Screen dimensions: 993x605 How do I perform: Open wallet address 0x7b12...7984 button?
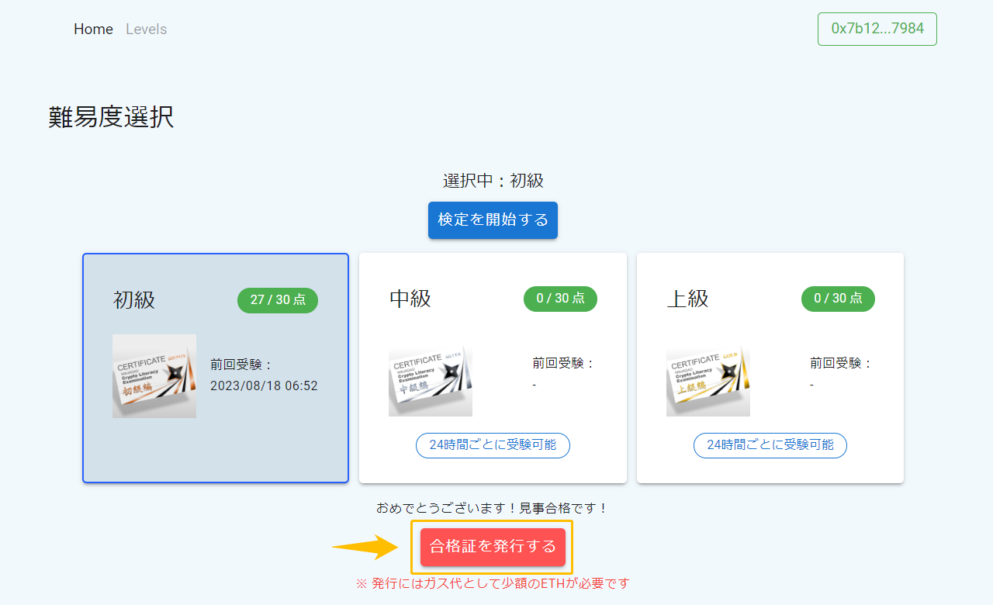pyautogui.click(x=877, y=29)
